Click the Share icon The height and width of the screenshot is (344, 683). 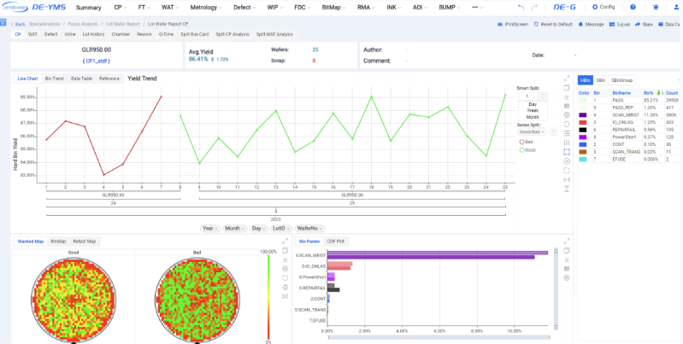[x=644, y=25]
